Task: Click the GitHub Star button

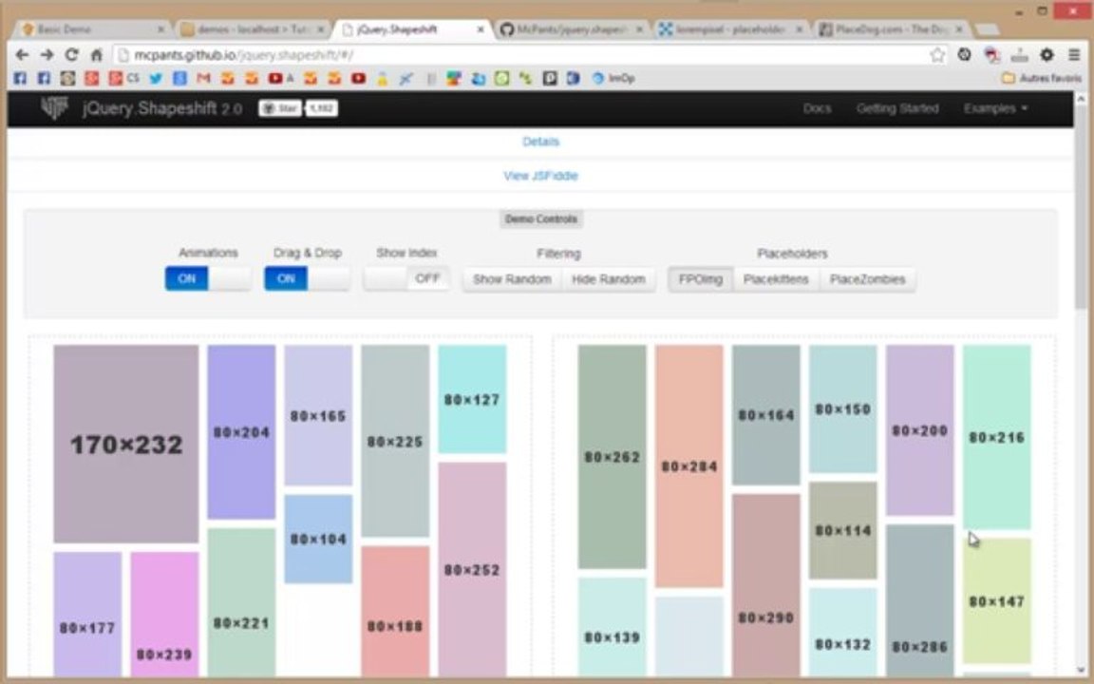Action: 280,108
